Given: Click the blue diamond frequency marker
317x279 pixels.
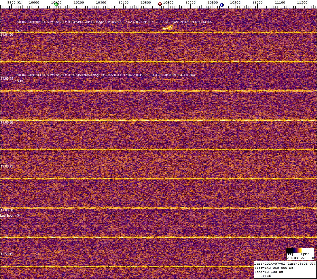Looking at the screenshot, I should (x=222, y=5).
